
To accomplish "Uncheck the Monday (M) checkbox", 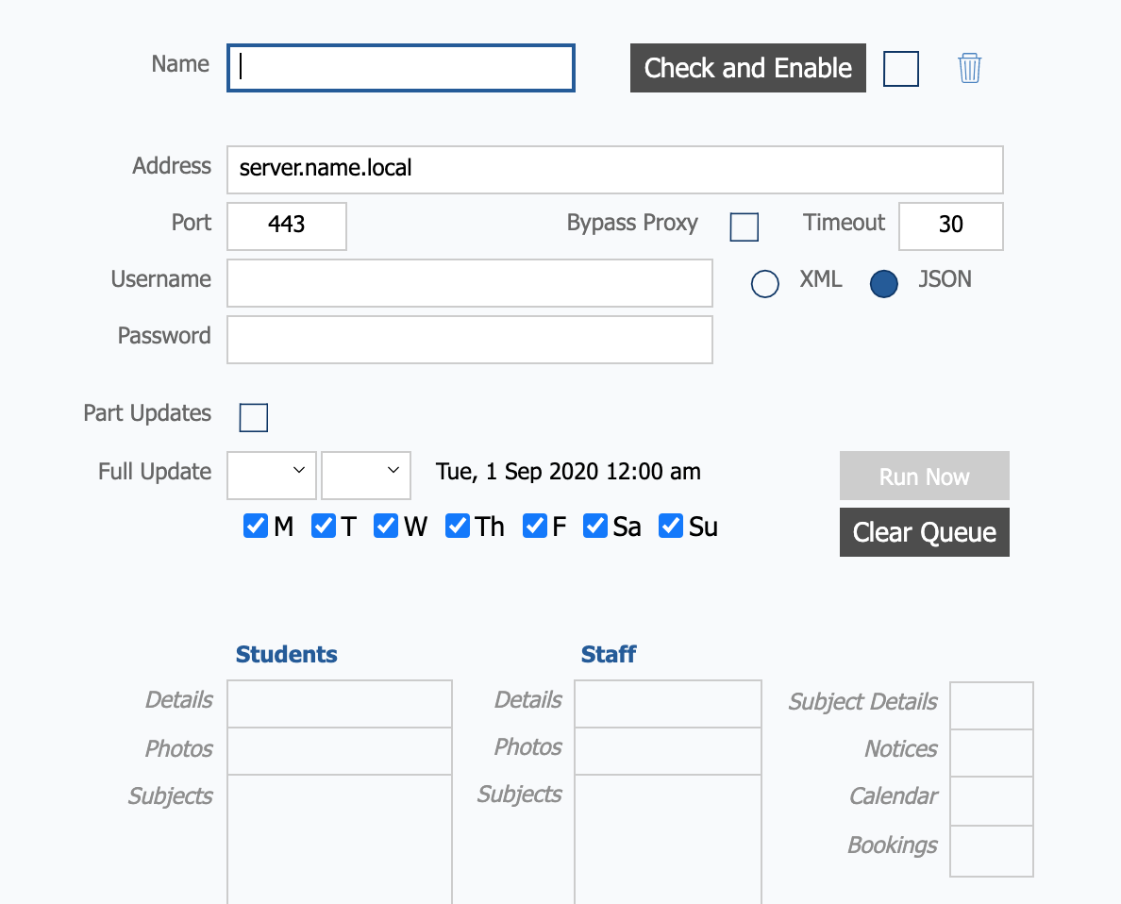I will coord(256,526).
